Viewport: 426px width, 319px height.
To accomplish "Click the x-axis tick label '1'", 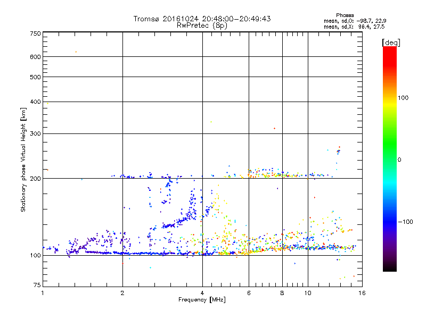I will point(43,293).
